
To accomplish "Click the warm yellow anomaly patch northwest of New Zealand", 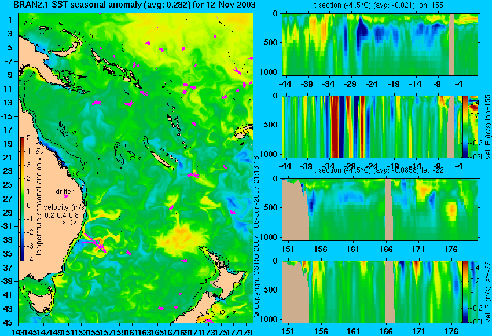I will pyautogui.click(x=181, y=239).
